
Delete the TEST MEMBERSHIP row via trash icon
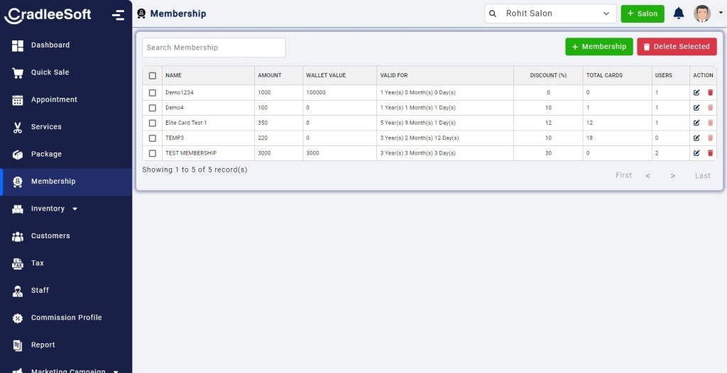click(710, 153)
